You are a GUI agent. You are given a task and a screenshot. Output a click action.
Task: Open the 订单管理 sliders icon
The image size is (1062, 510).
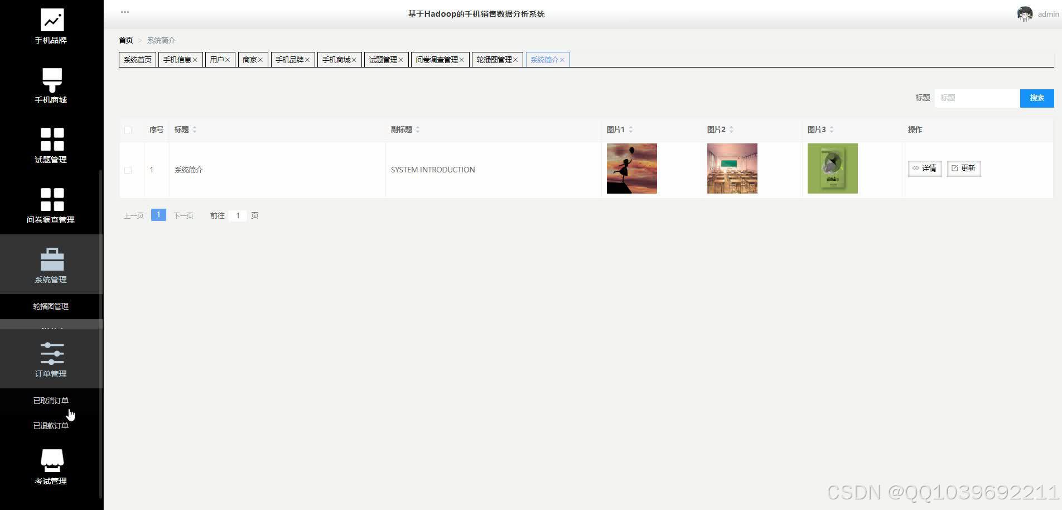coord(52,353)
